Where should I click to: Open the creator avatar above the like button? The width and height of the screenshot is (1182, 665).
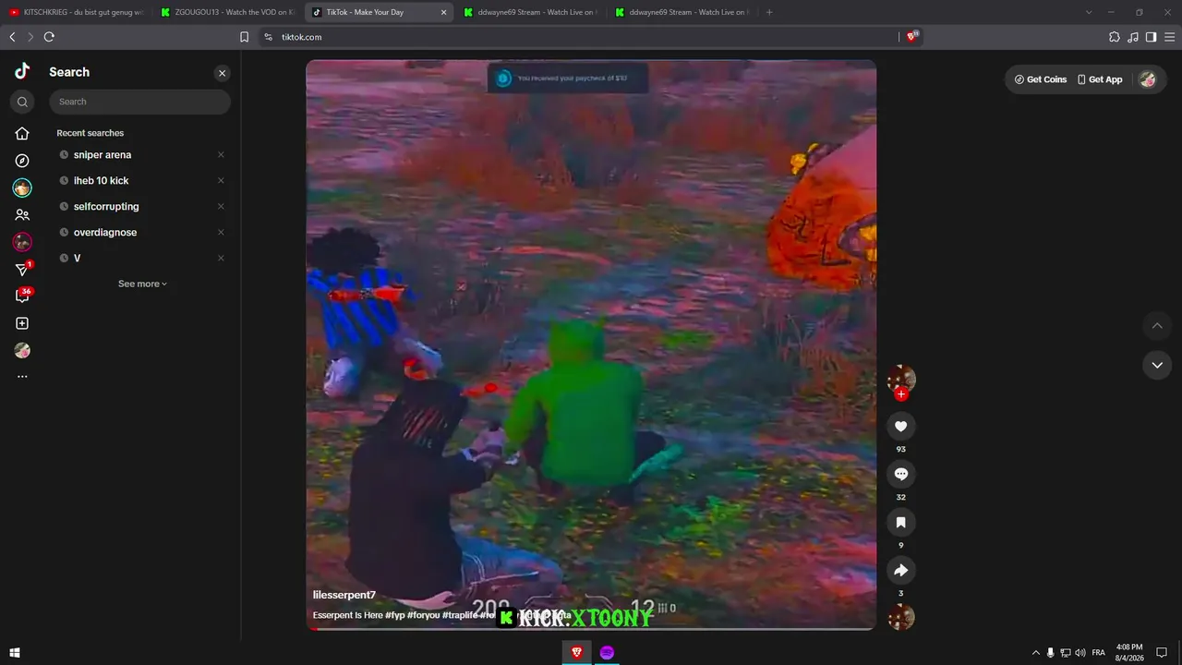(901, 378)
